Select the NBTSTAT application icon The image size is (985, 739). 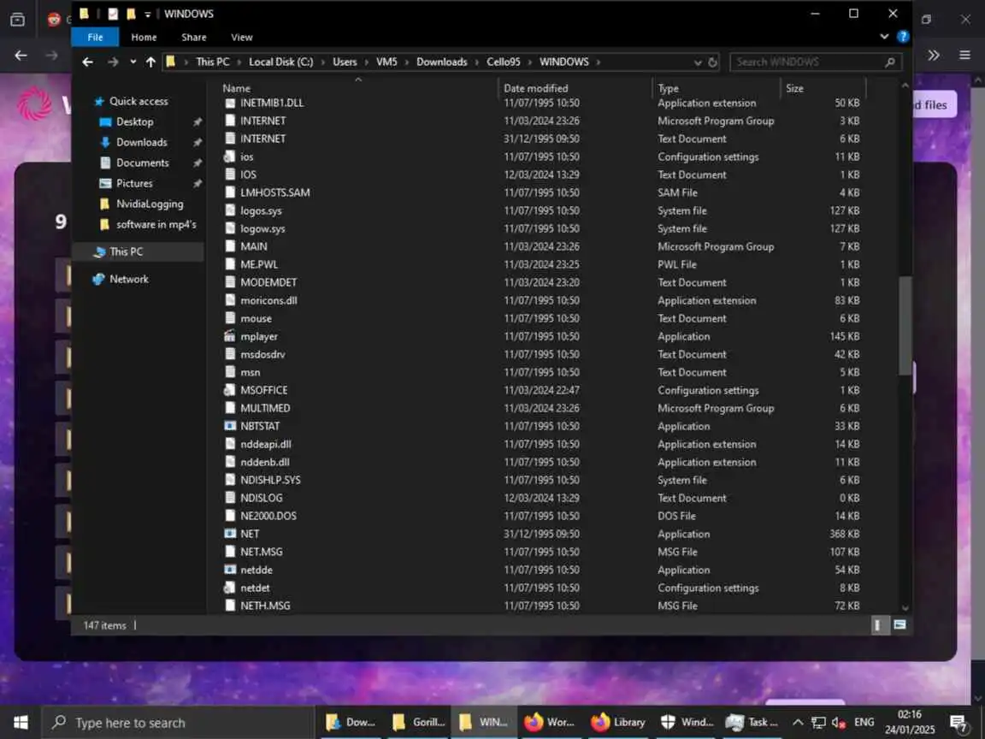230,426
